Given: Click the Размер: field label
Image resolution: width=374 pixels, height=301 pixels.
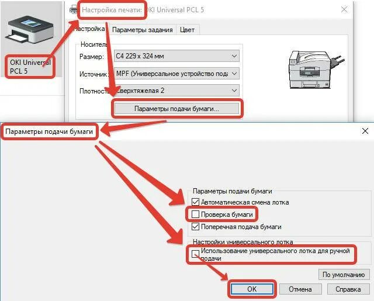Looking at the screenshot, I should click(x=92, y=57).
